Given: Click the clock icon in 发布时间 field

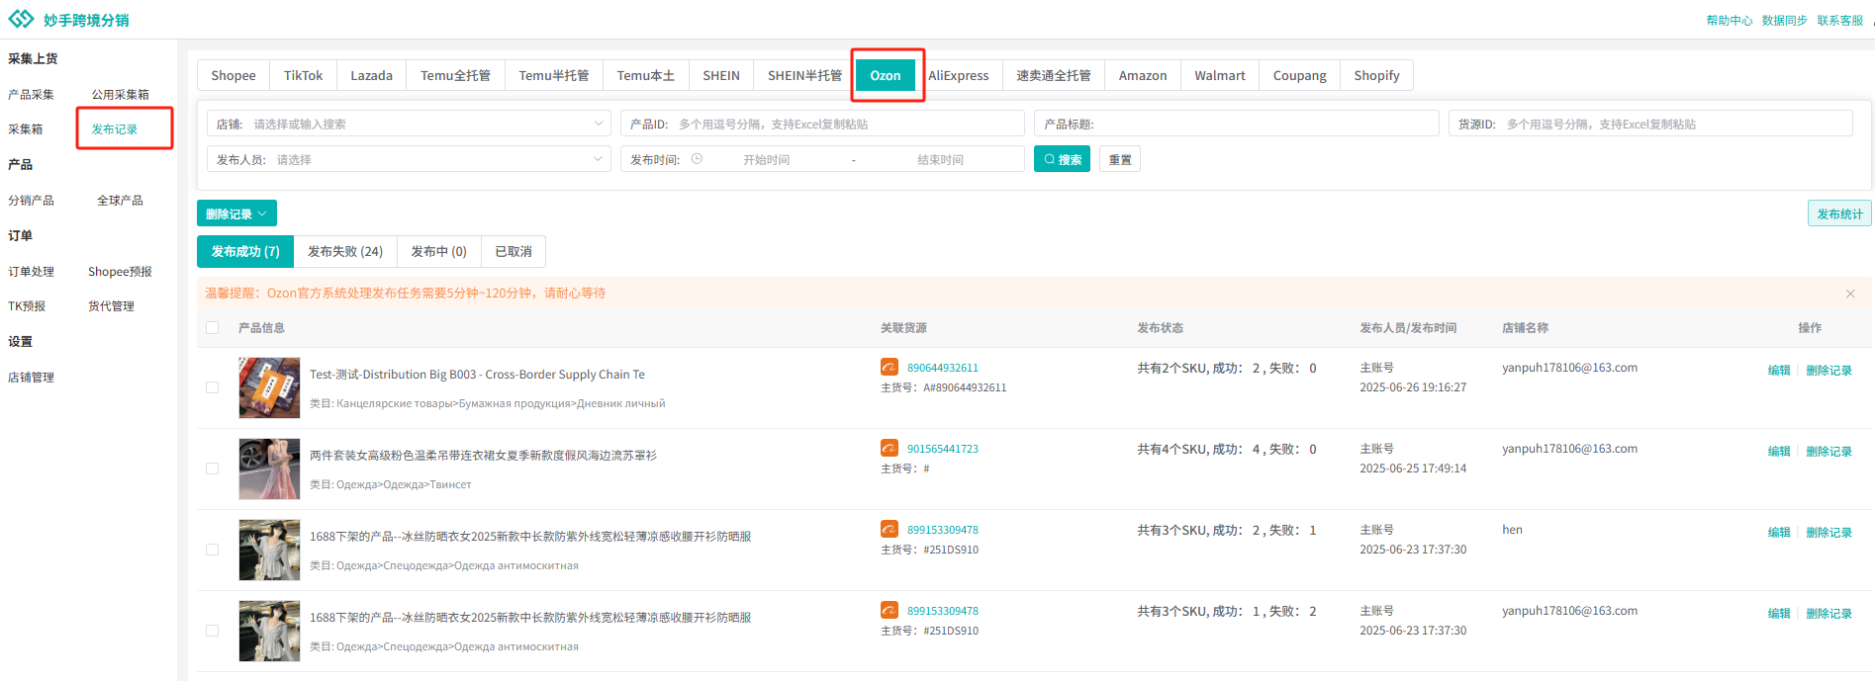Looking at the screenshot, I should 697,159.
